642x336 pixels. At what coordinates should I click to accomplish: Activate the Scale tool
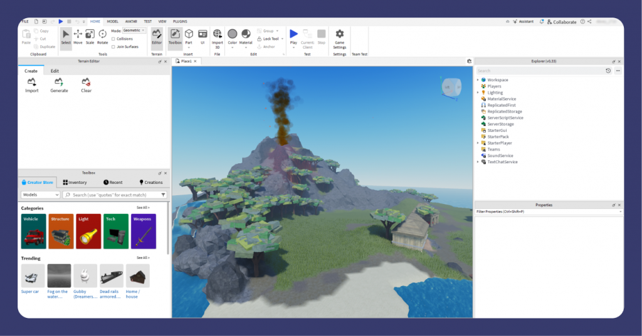tap(90, 36)
